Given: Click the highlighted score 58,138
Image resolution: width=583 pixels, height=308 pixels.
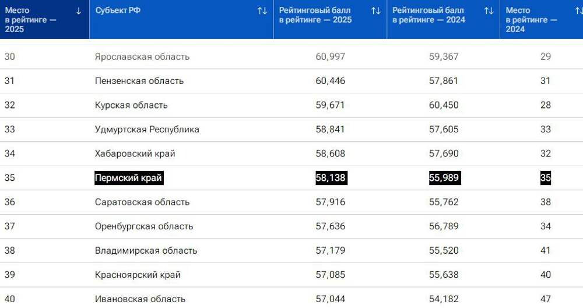Looking at the screenshot, I should [331, 178].
